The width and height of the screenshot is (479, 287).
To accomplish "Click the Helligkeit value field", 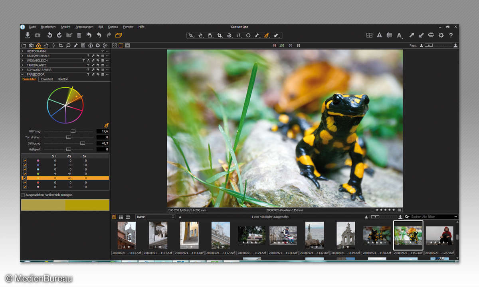I will pos(103,149).
